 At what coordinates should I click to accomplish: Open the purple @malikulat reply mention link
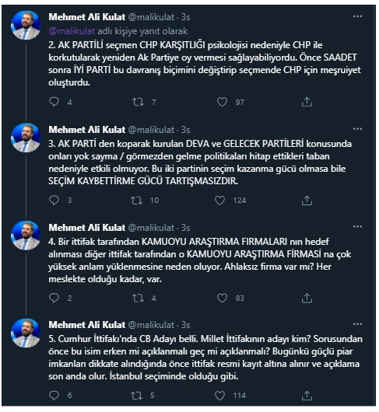coord(72,31)
